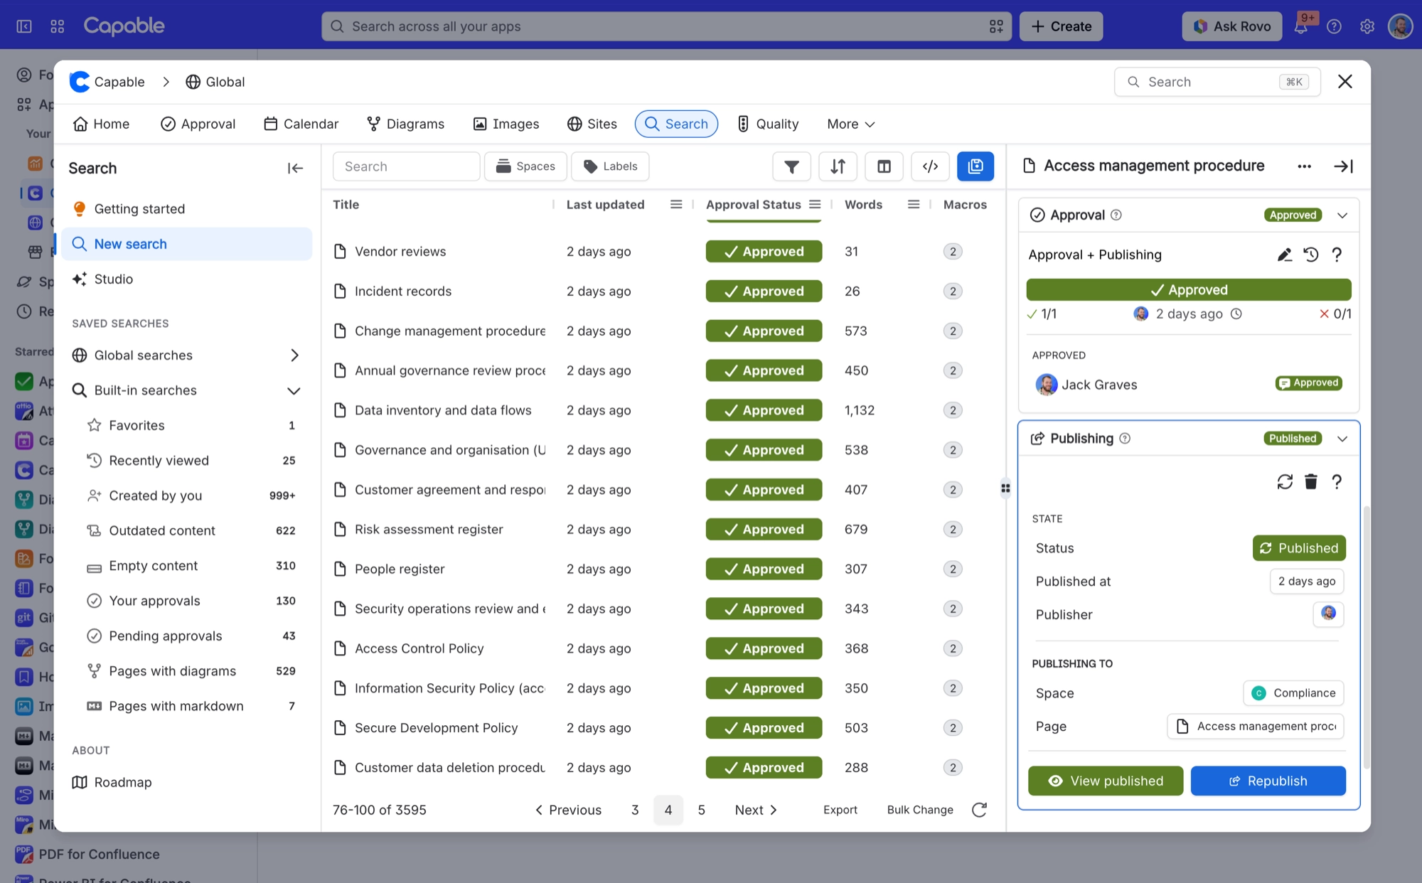Open the Last updated column menu
This screenshot has height=883, width=1422.
click(x=676, y=205)
